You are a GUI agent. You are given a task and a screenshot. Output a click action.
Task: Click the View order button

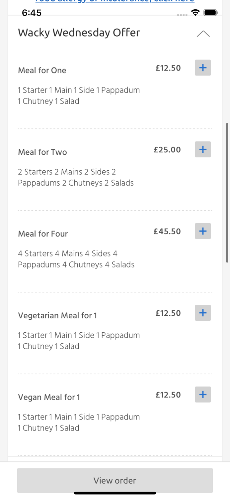(x=115, y=480)
